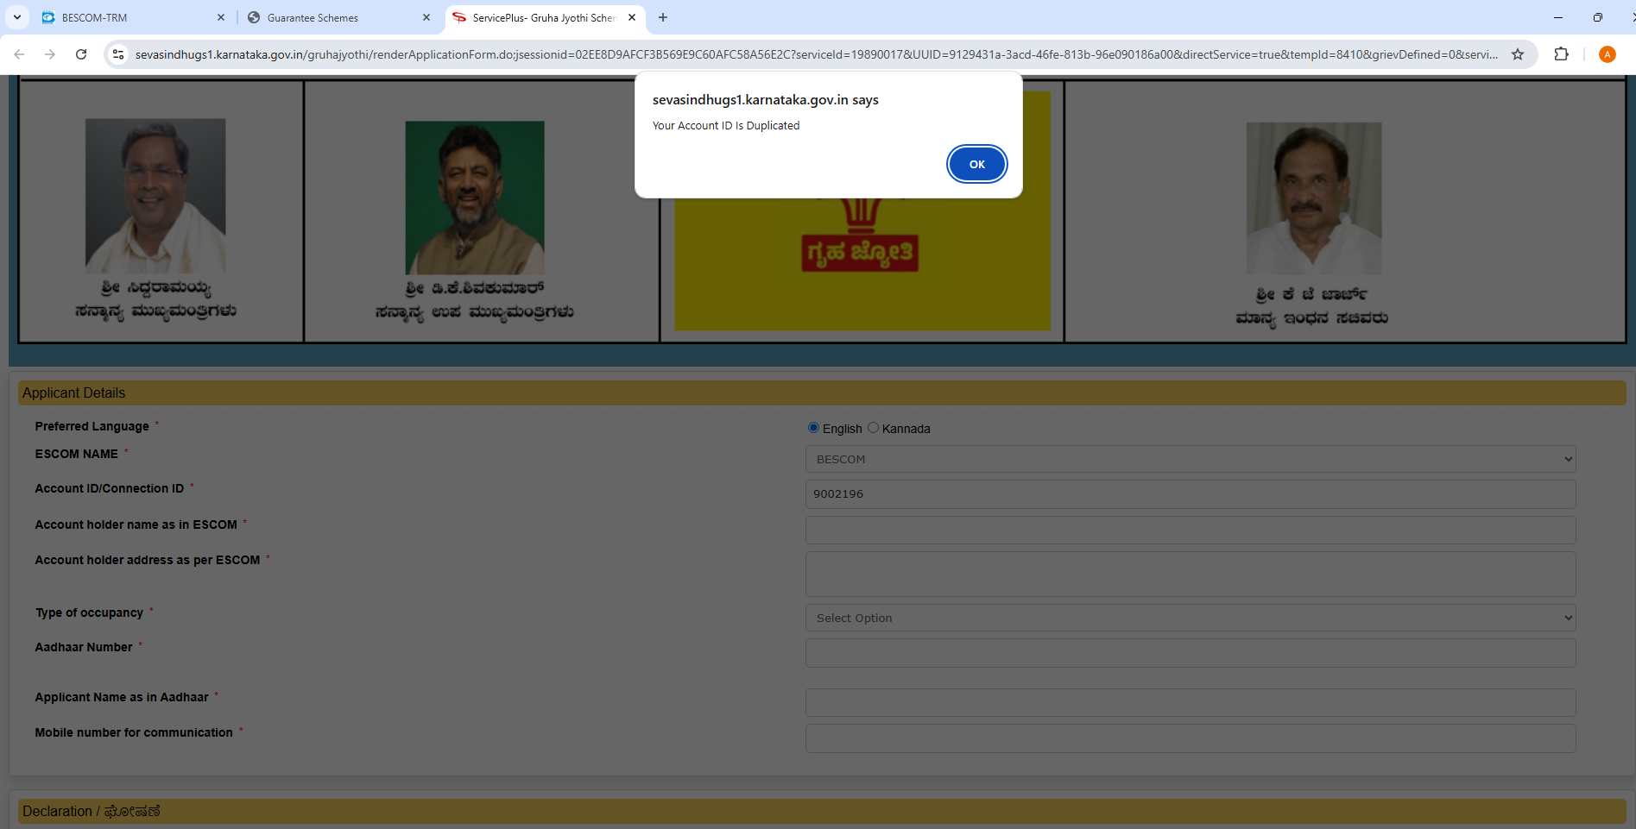Switch to the Guarantee Schemes tab

[338, 17]
